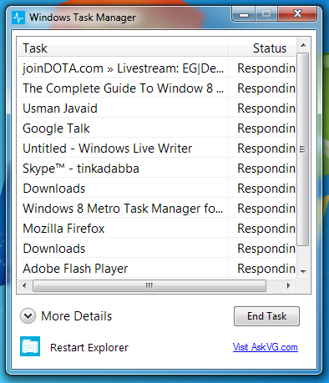Click Google Talk's Responding status cell
This screenshot has height=383, width=329.
pyautogui.click(x=262, y=129)
